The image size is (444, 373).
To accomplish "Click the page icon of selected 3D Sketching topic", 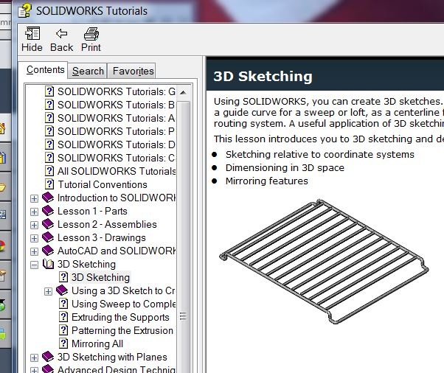I will 63,277.
